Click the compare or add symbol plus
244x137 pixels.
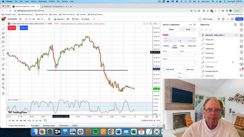coord(20,19)
